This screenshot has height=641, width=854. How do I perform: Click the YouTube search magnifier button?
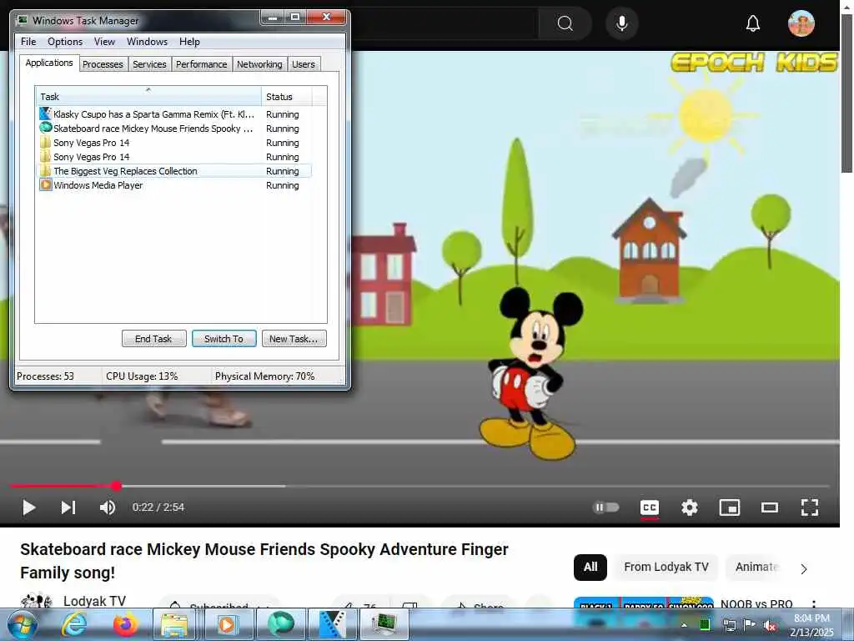(x=565, y=23)
